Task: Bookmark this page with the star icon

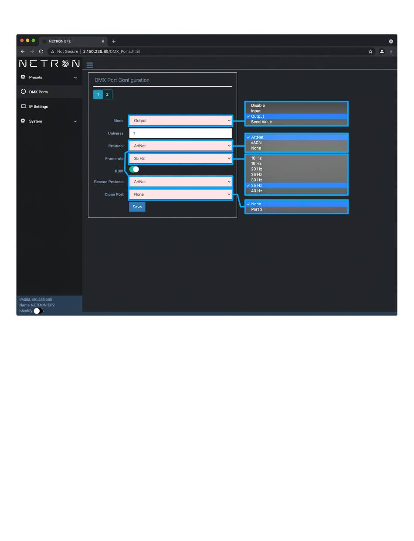Action: pyautogui.click(x=370, y=51)
